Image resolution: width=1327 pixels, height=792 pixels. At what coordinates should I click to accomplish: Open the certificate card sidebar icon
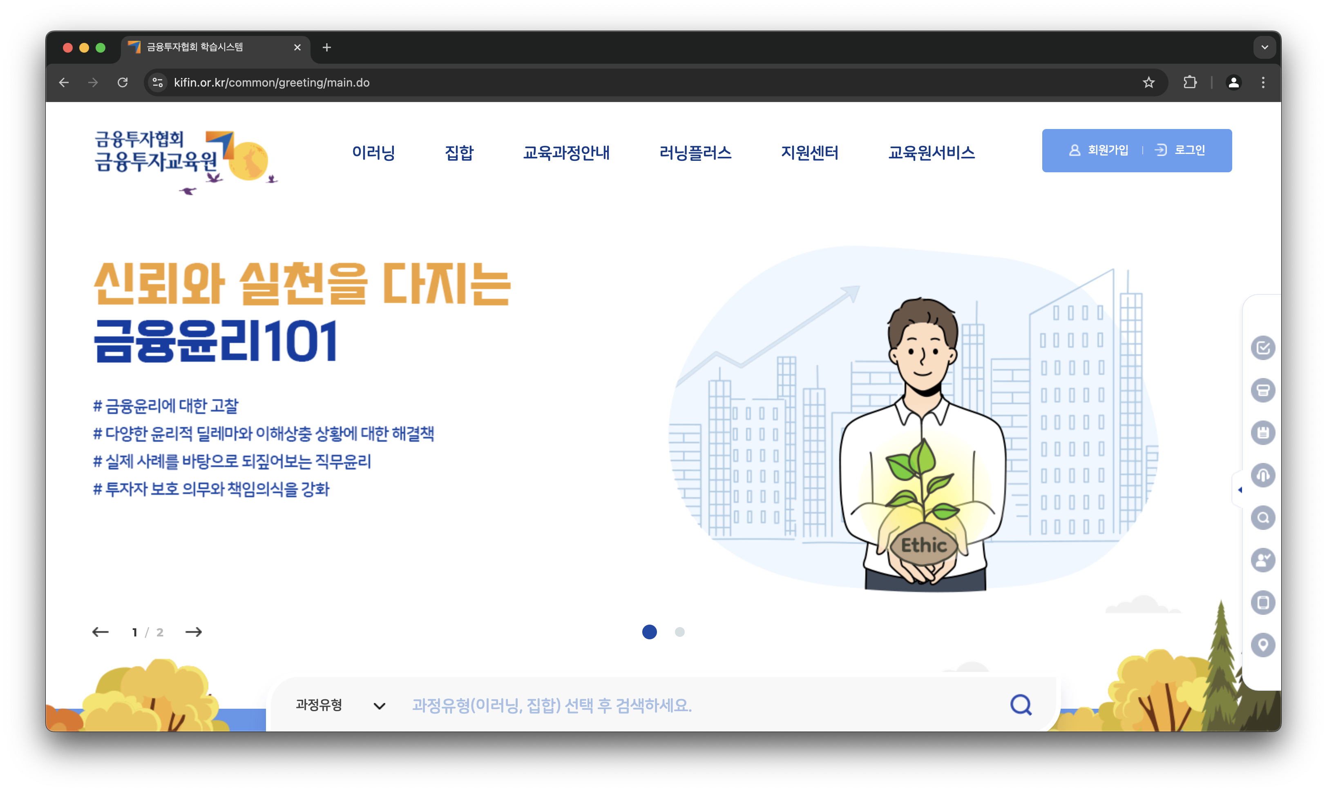click(1263, 390)
